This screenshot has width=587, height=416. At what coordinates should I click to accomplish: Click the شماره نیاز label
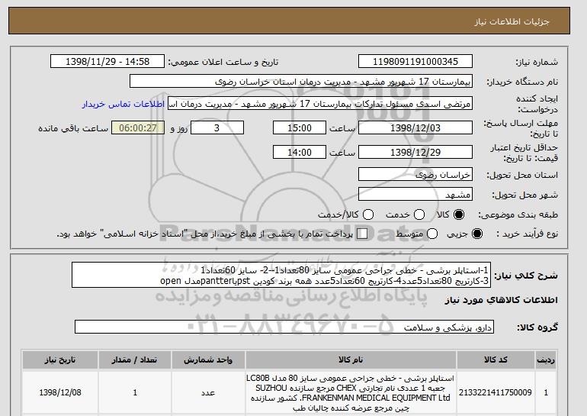click(537, 62)
